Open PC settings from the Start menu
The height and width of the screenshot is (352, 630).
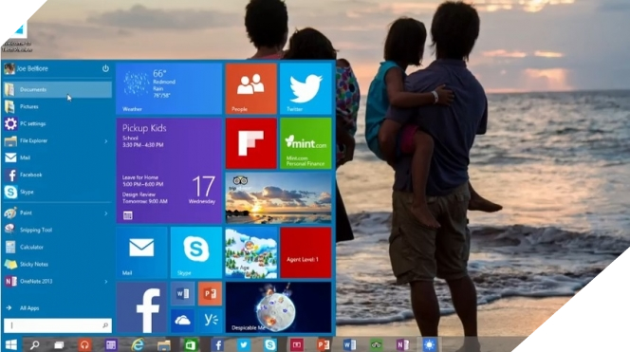click(58, 123)
